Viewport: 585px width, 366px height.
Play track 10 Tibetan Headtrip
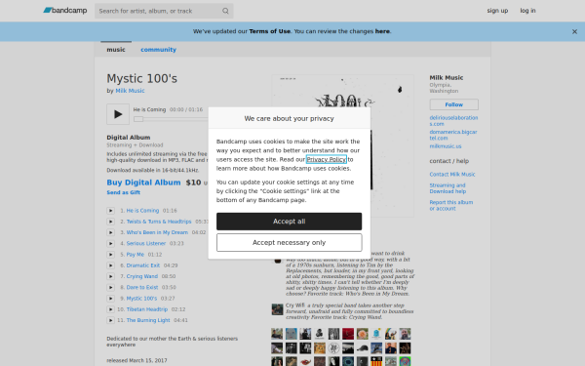[110, 309]
